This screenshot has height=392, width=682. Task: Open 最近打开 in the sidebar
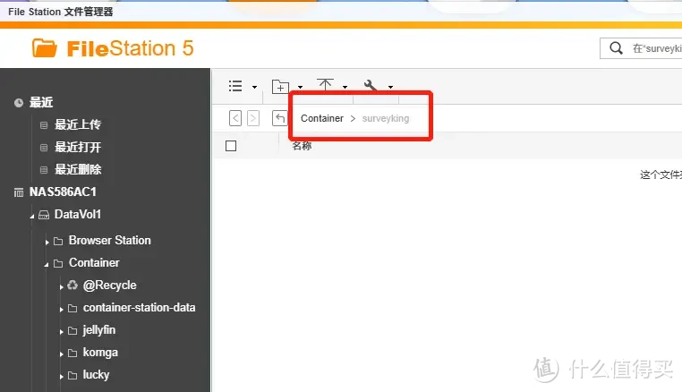pyautogui.click(x=78, y=147)
